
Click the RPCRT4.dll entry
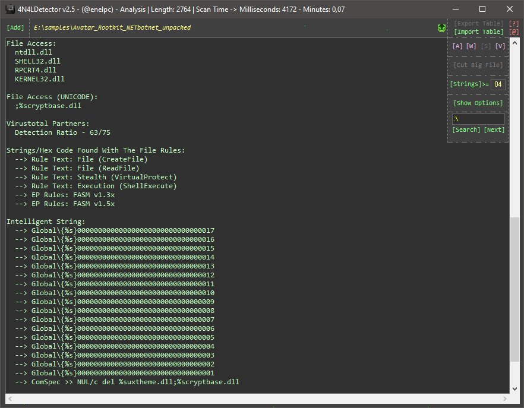[x=36, y=70]
